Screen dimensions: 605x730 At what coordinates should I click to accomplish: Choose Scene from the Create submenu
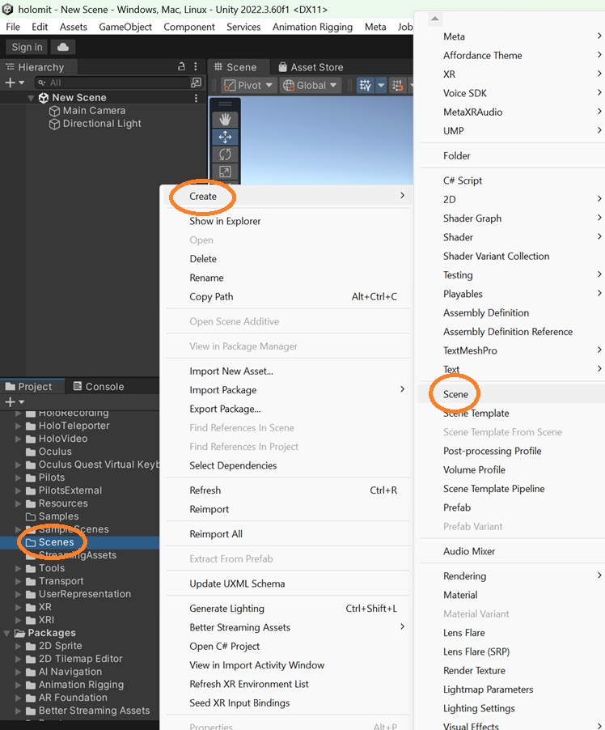pos(455,394)
